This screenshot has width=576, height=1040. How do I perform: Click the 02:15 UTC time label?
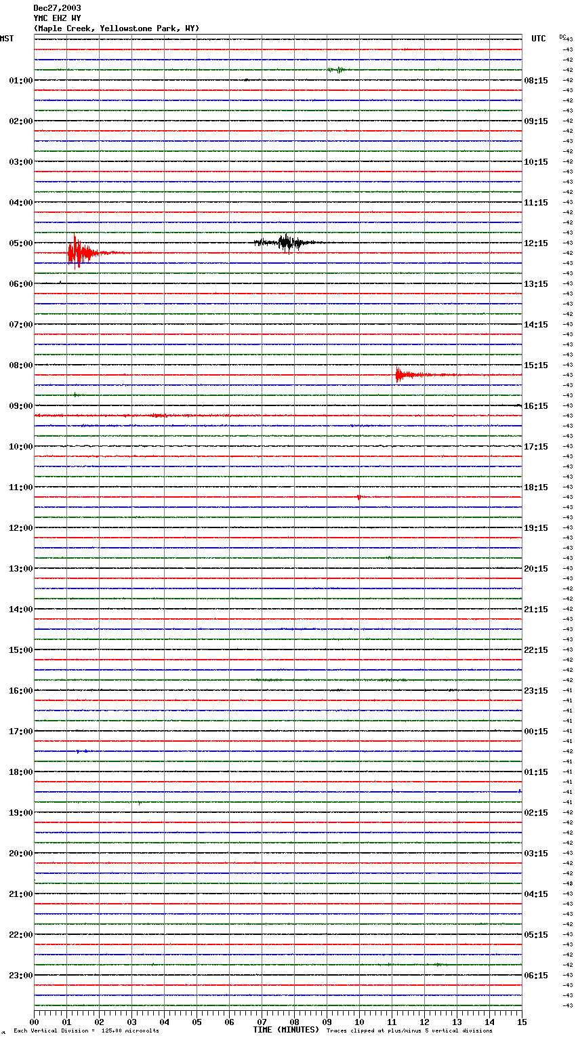pyautogui.click(x=536, y=813)
